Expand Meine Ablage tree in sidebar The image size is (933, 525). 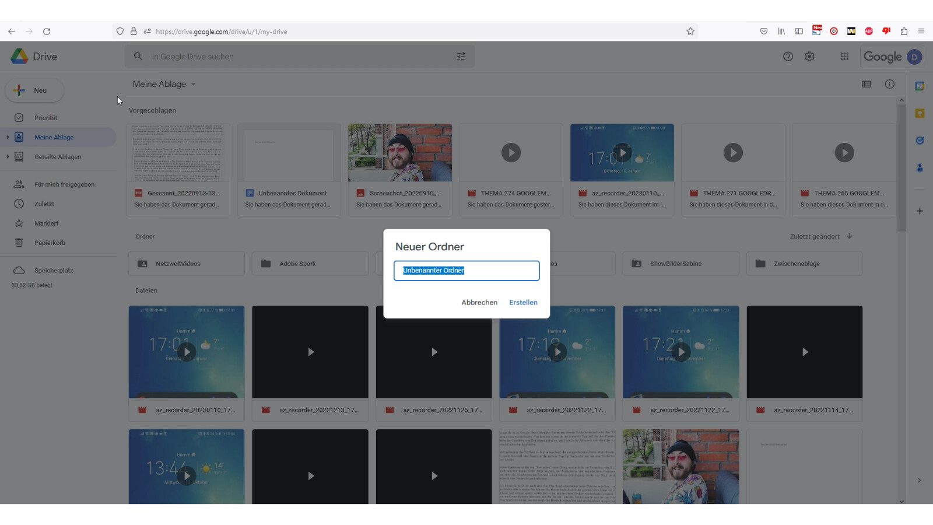tap(8, 137)
